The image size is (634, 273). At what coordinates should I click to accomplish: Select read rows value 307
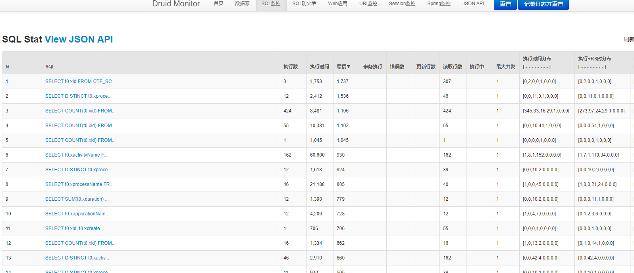click(x=447, y=81)
